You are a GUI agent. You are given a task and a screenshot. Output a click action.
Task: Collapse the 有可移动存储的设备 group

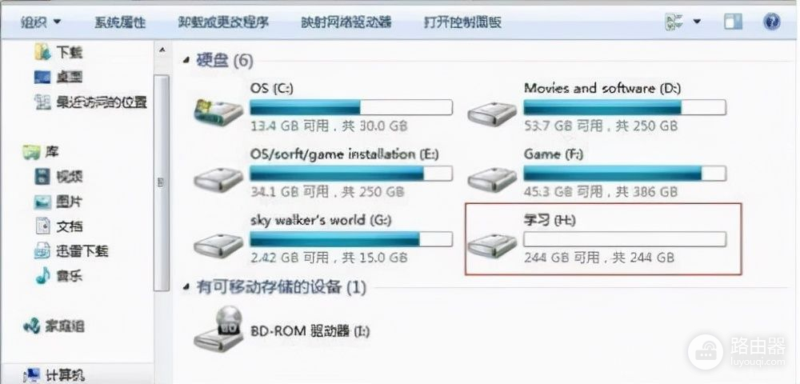[x=186, y=288]
